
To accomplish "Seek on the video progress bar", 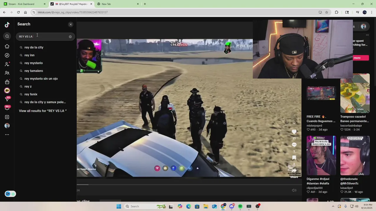I will click(189, 185).
